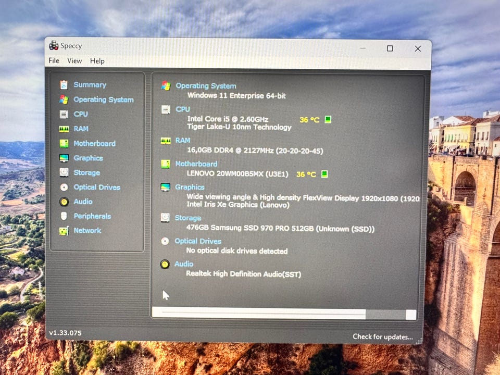Click the Optical Drives heading link in summary

click(198, 241)
